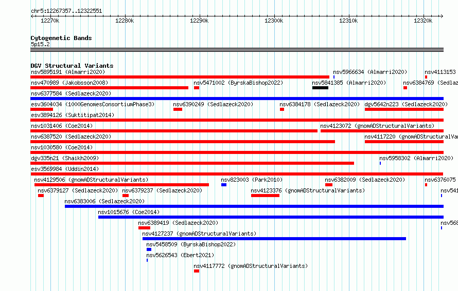Click nsv4123072 (gnomADStructuralVariants) label

(377, 126)
